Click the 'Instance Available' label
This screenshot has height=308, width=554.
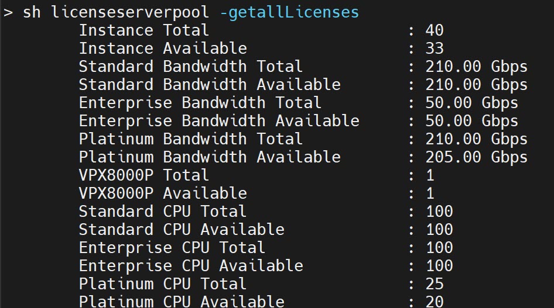click(x=163, y=49)
